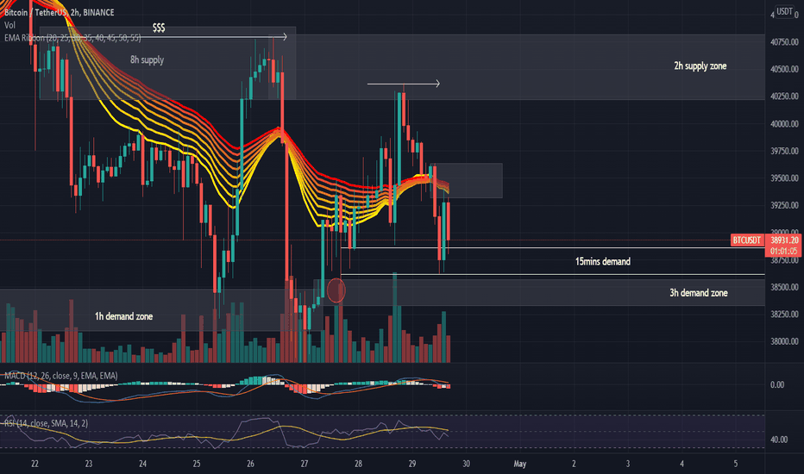804x474 pixels.
Task: Click the 38500.00 price axis label
Action: click(784, 287)
